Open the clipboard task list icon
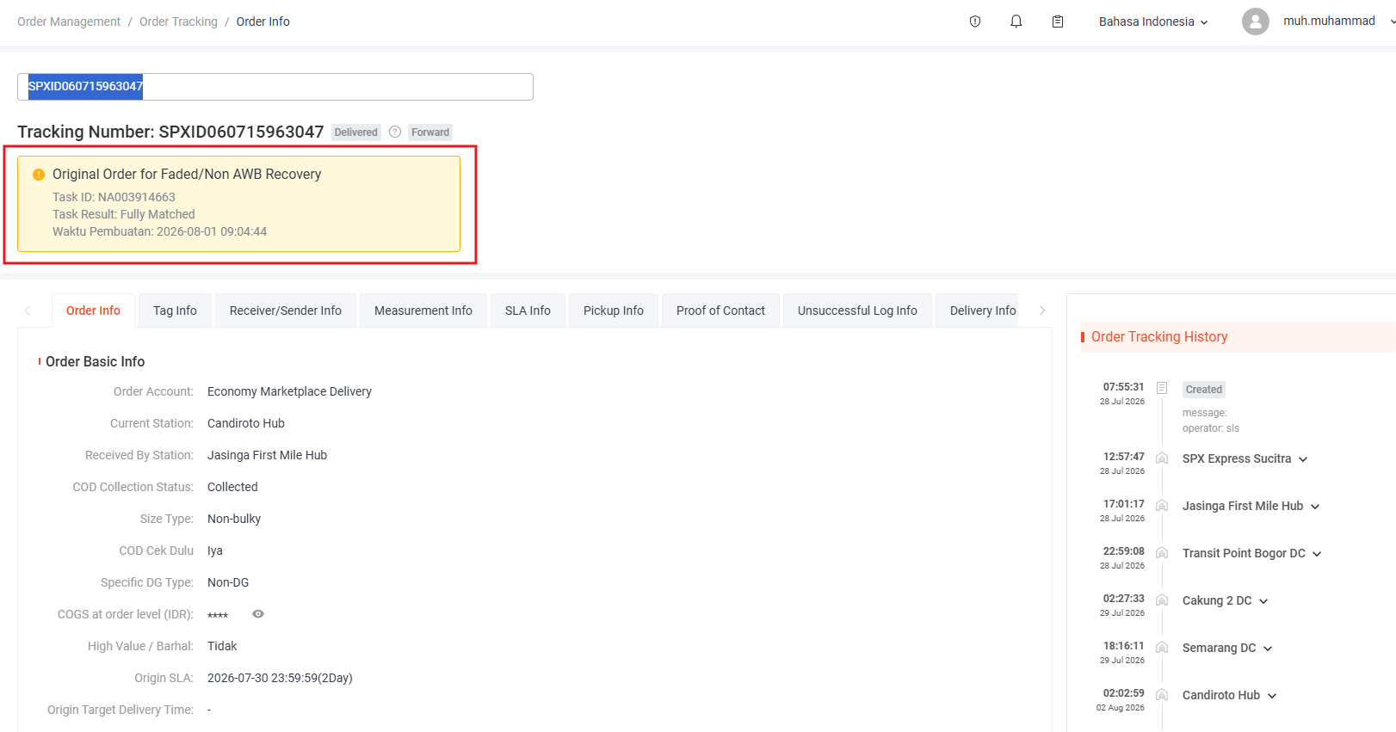Screen dimensions: 1396x732 pyautogui.click(x=1058, y=22)
